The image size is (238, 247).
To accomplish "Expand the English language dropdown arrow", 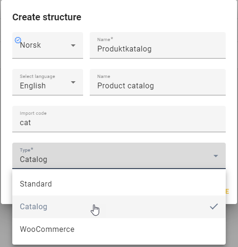I will [73, 82].
